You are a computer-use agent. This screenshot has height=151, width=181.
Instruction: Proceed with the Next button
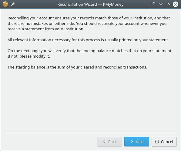click(137, 142)
